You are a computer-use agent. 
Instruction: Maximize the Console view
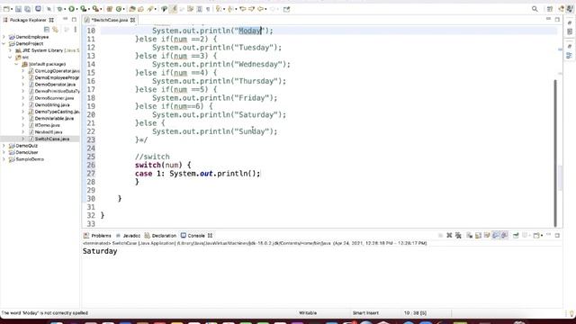[557, 235]
